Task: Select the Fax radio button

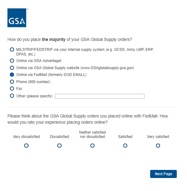Action: click(12, 89)
